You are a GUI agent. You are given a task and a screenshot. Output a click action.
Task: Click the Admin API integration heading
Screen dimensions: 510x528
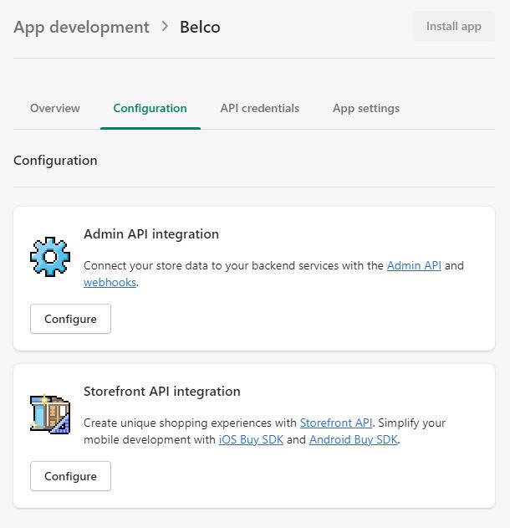[x=151, y=234]
